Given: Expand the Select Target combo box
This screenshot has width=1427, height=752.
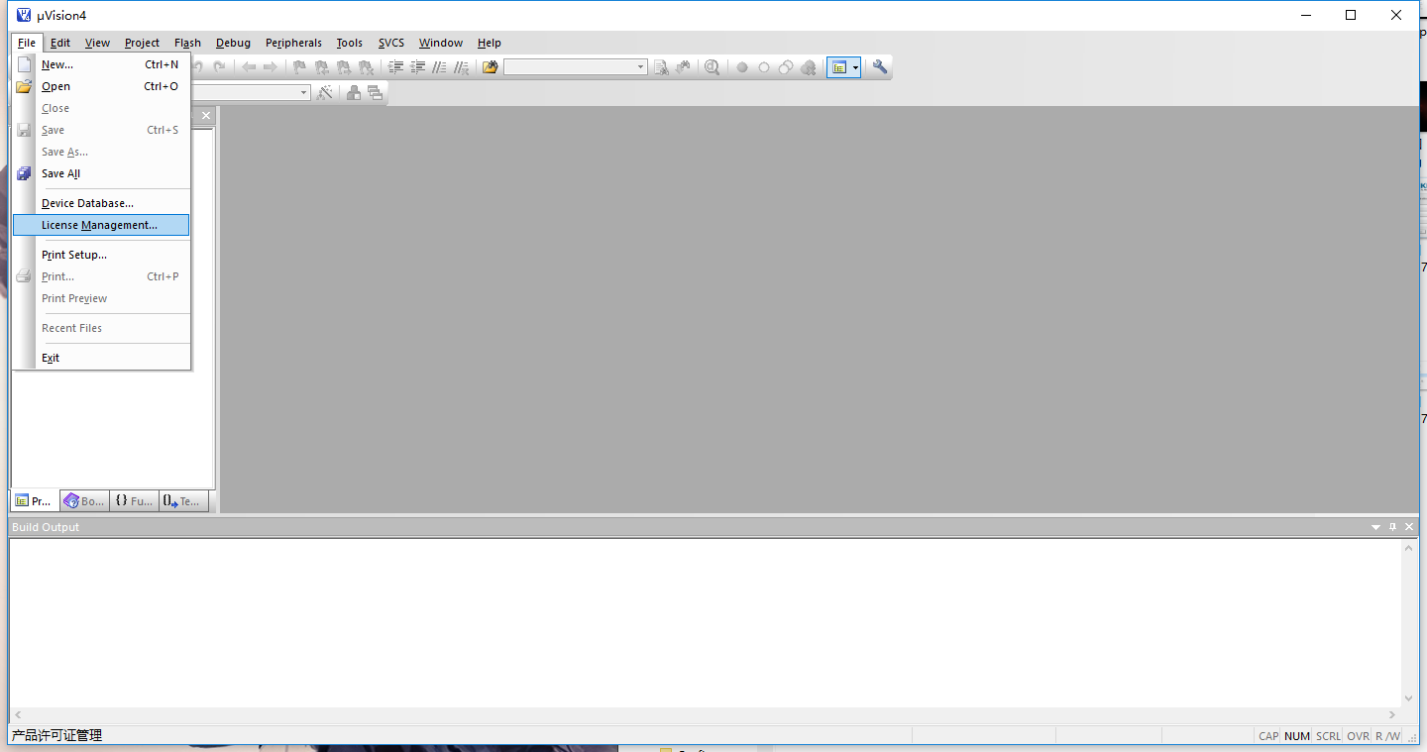Looking at the screenshot, I should click(304, 92).
